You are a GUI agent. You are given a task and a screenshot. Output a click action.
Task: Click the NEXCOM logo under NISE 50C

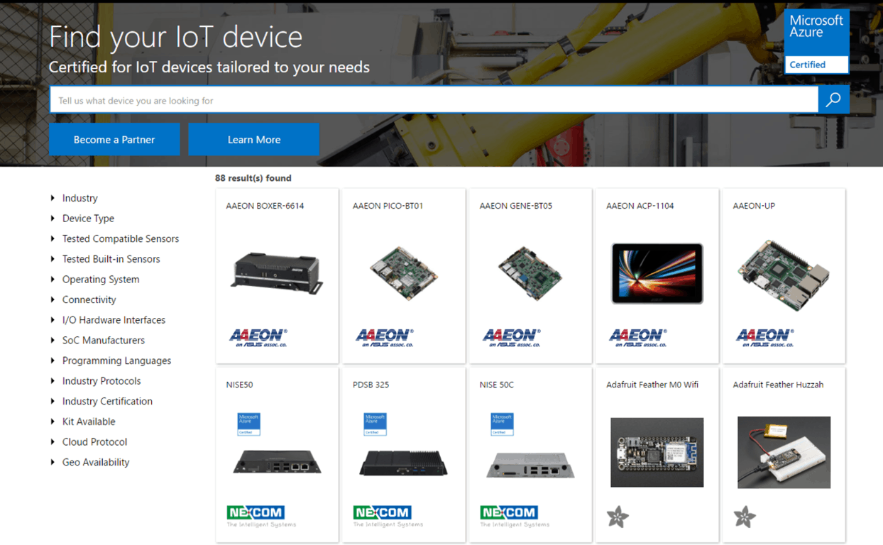[509, 512]
